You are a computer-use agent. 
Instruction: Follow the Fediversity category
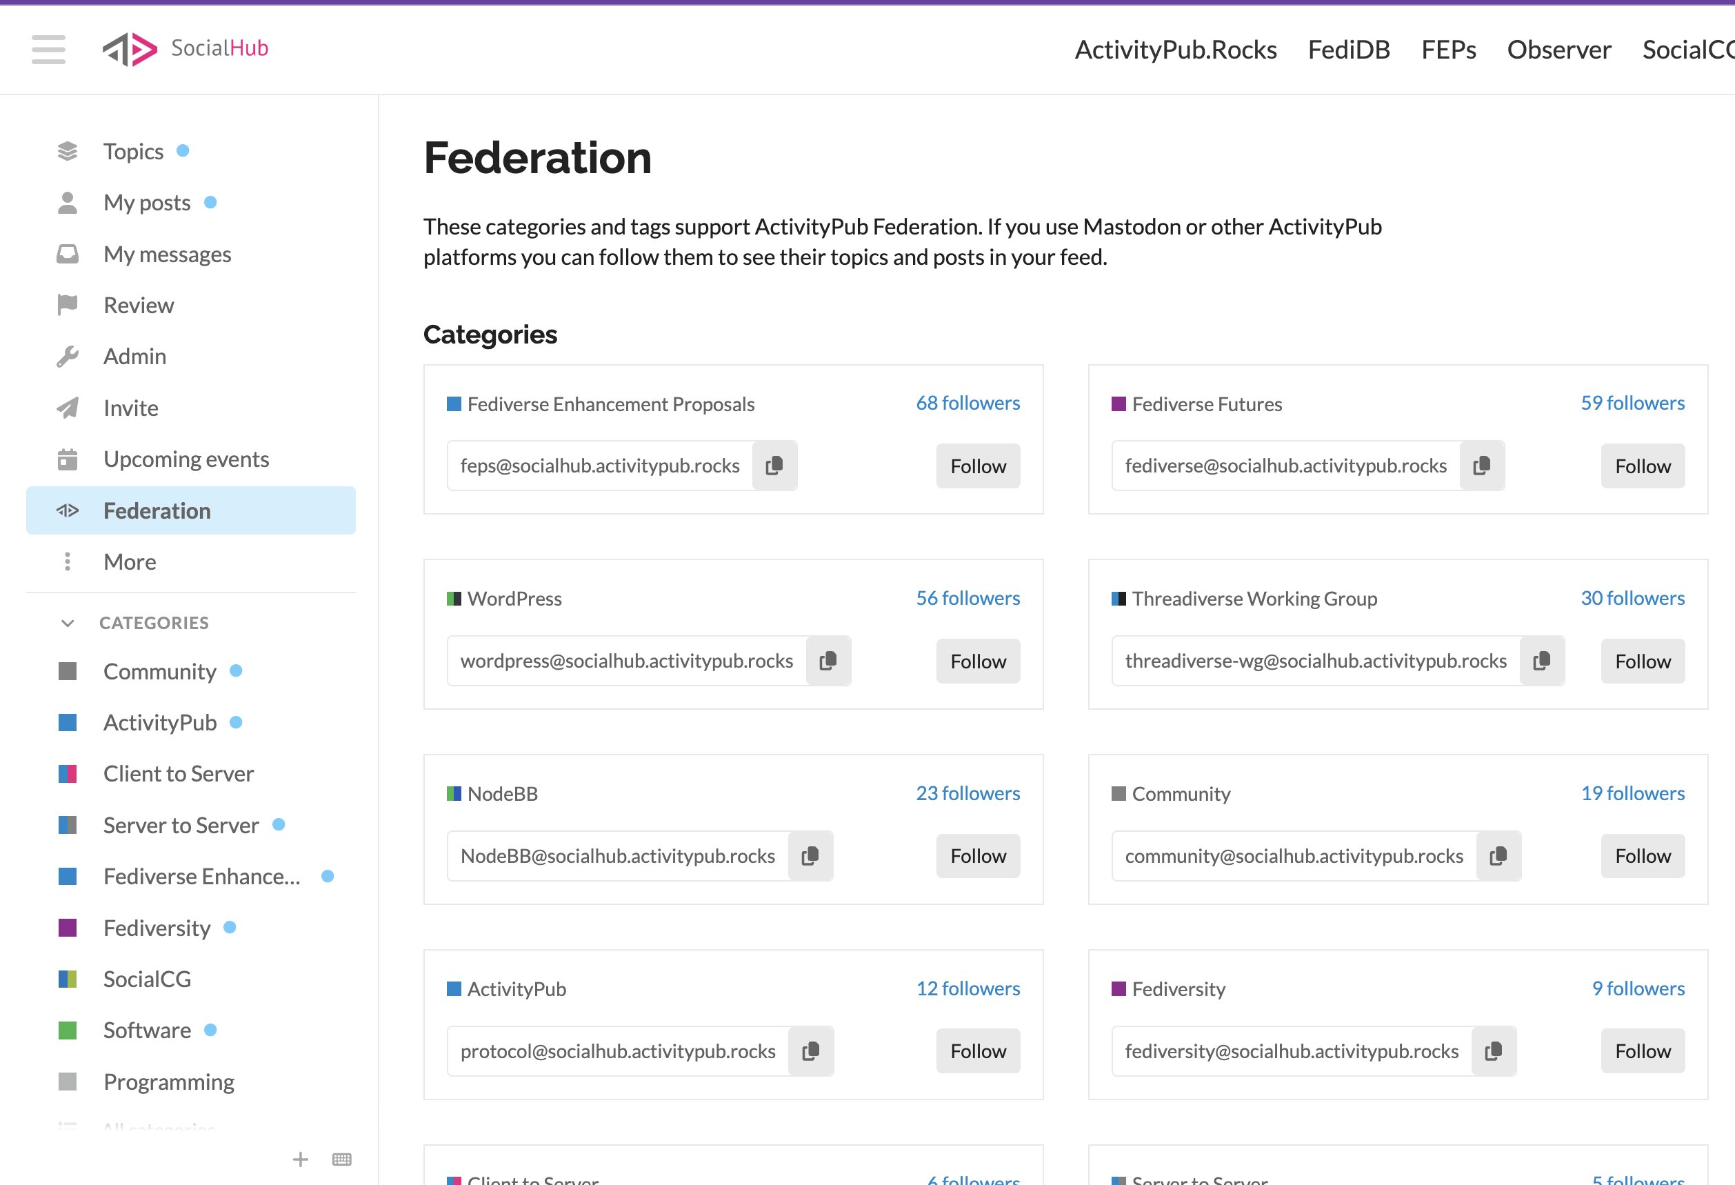[1643, 1050]
